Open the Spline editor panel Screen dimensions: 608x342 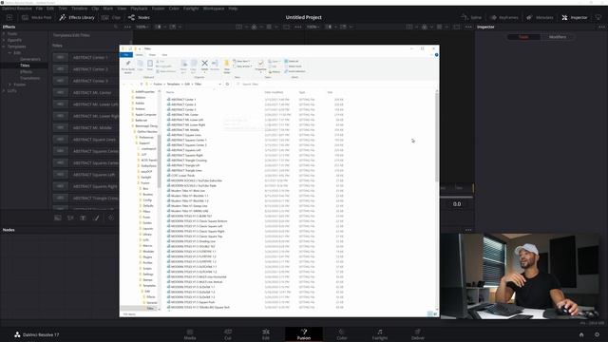(471, 17)
